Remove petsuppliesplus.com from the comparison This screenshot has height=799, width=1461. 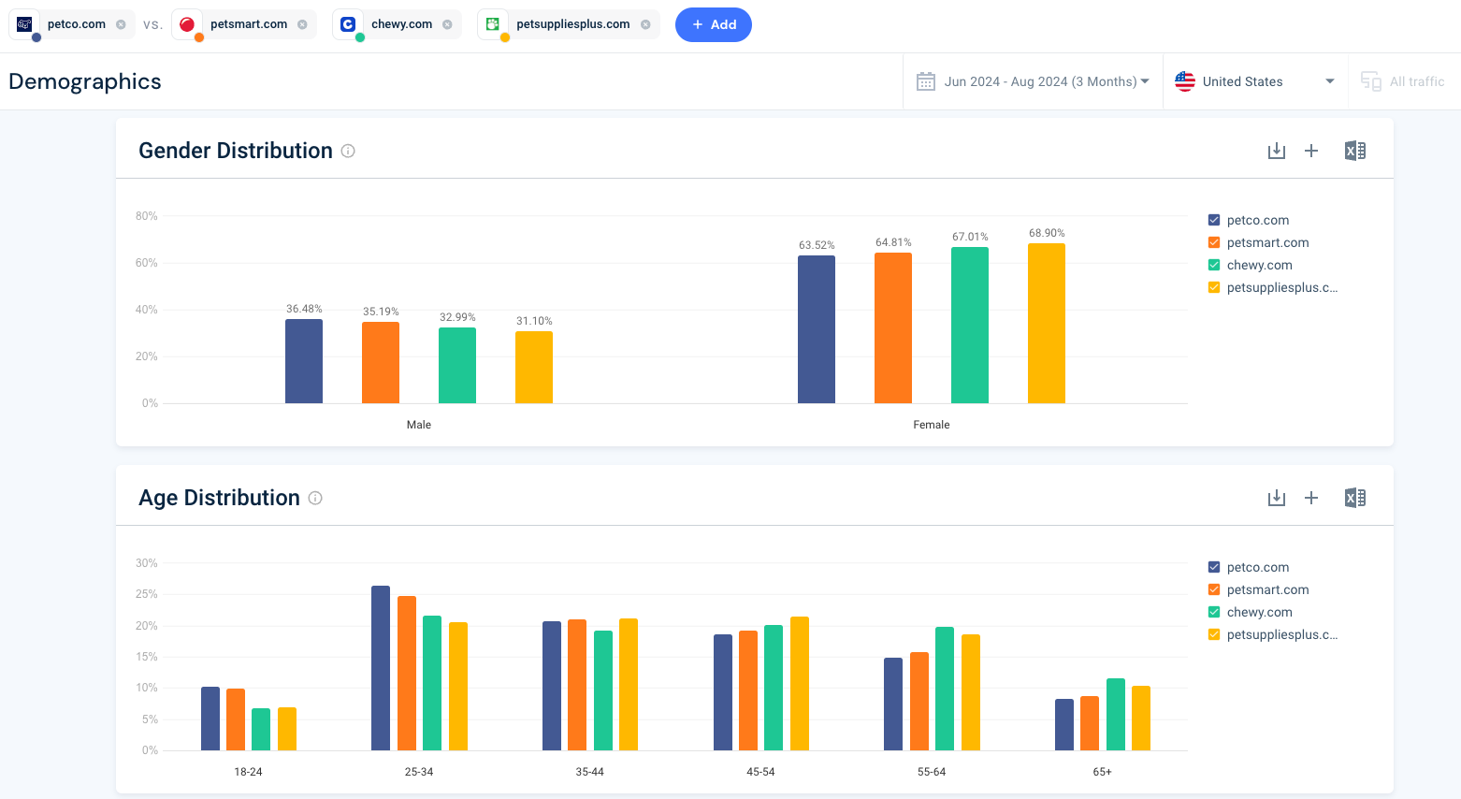coord(645,24)
